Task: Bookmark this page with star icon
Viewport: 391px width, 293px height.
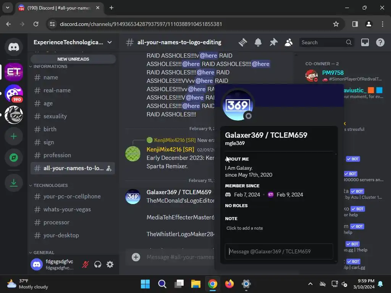Action: (x=336, y=24)
